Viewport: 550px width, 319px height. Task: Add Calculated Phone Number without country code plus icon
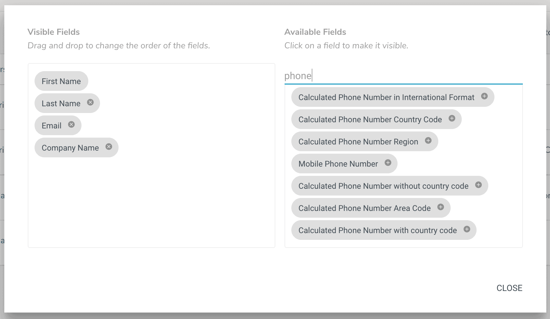pos(478,185)
